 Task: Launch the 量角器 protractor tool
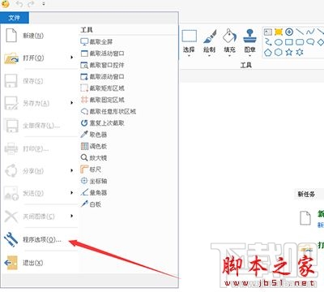click(94, 192)
